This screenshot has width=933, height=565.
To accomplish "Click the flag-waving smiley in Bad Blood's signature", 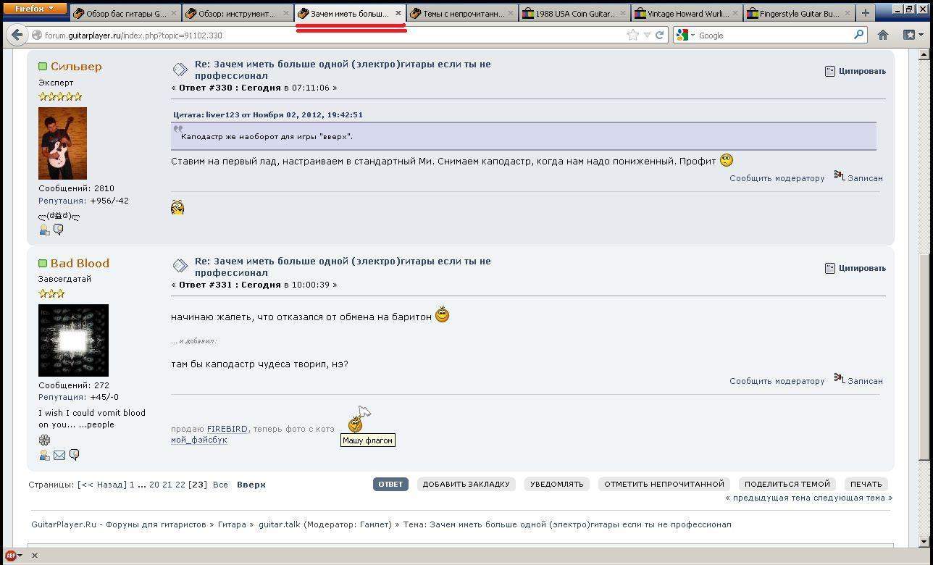I will (355, 425).
